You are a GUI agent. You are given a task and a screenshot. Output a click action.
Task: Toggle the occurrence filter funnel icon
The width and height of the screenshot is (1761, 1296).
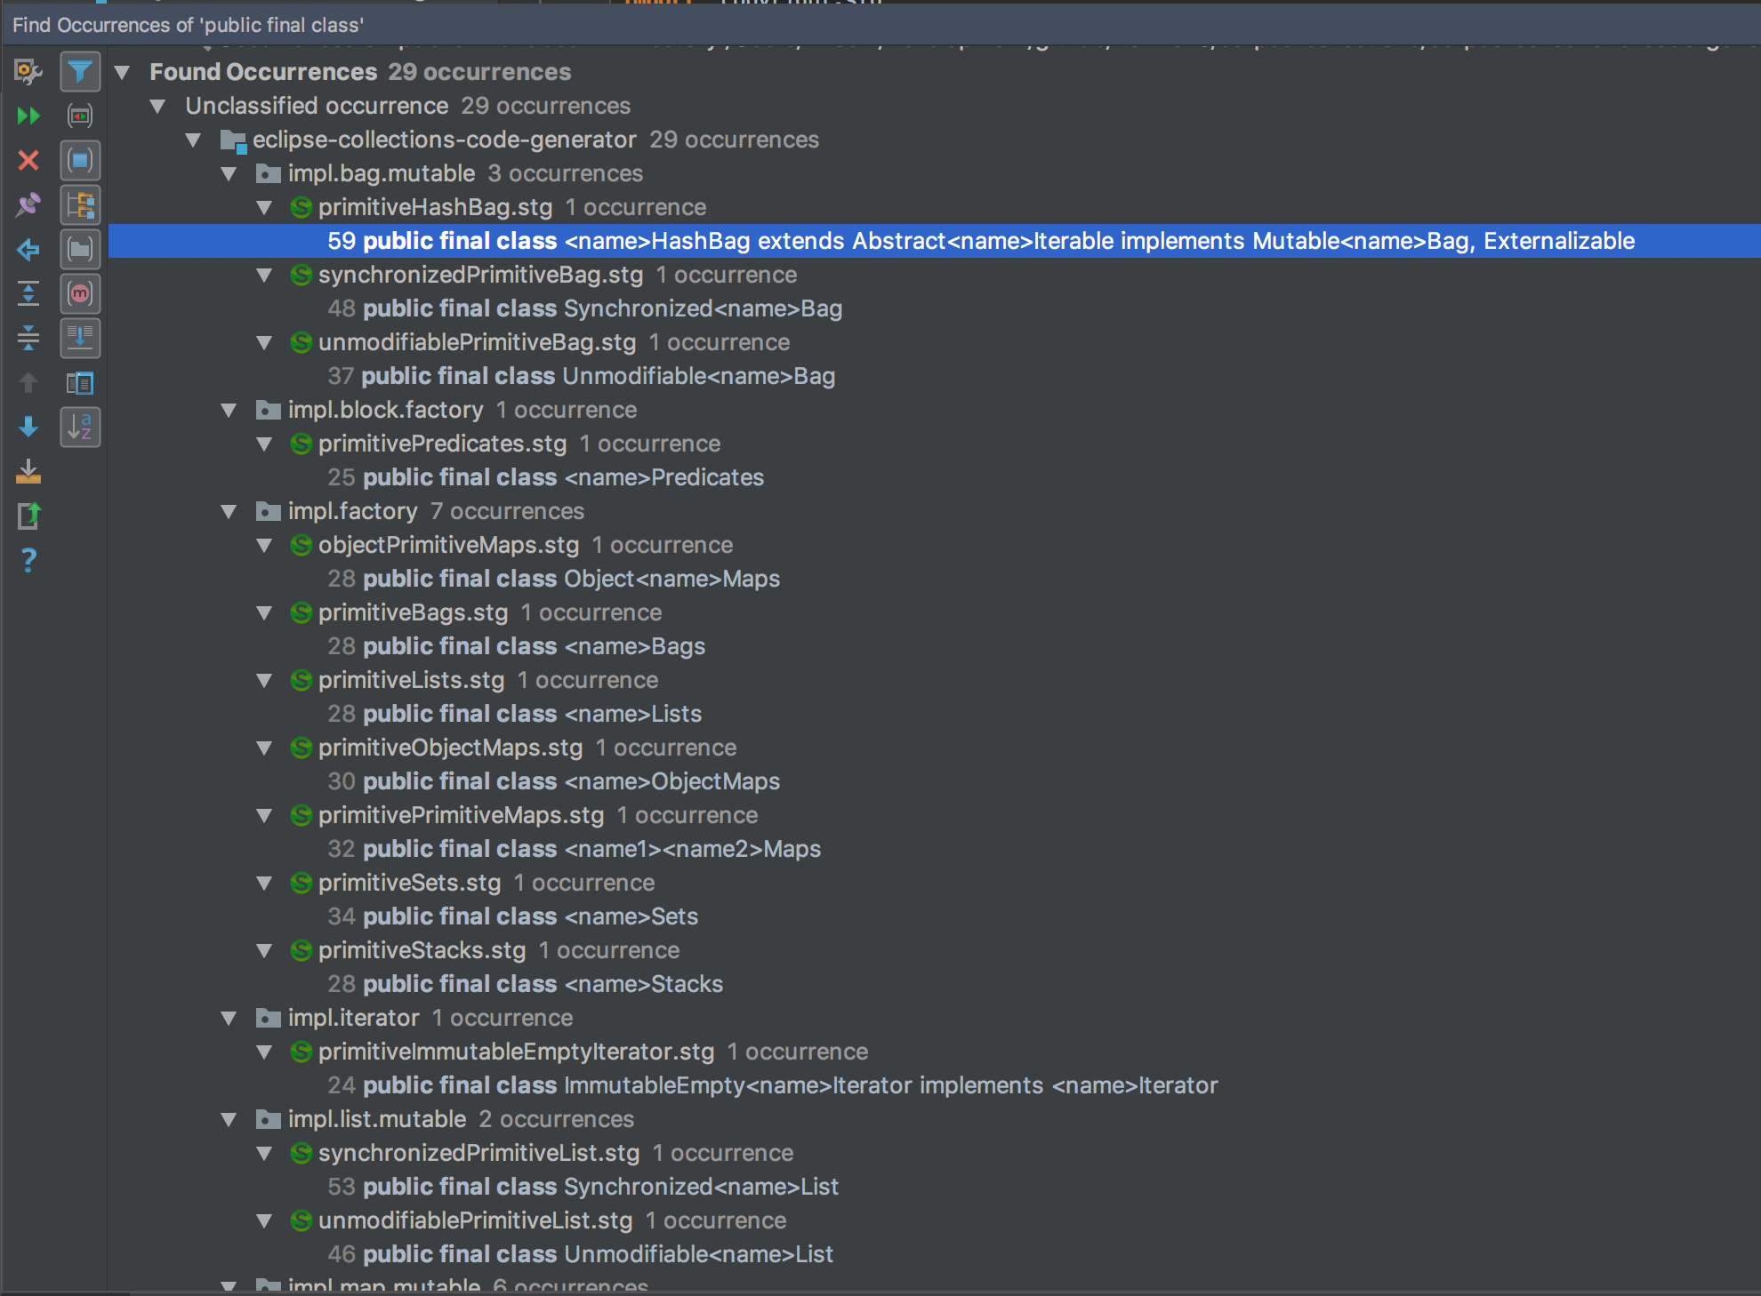coord(80,73)
